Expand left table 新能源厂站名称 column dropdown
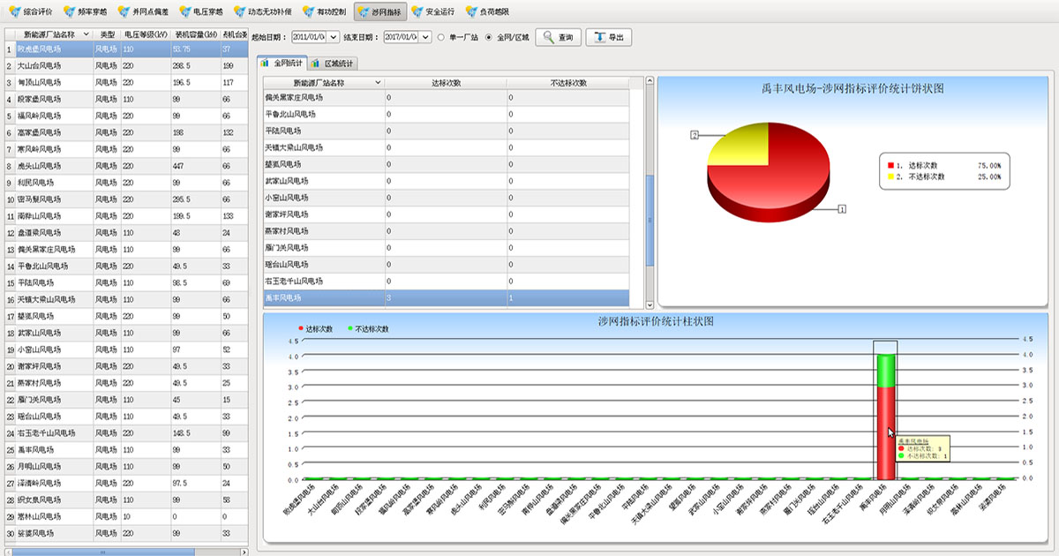 pyautogui.click(x=86, y=34)
